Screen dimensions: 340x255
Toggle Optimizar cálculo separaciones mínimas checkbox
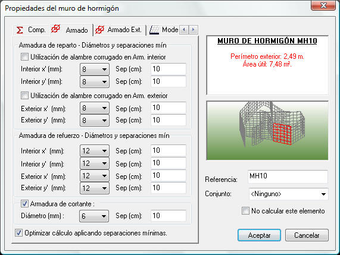click(18, 233)
